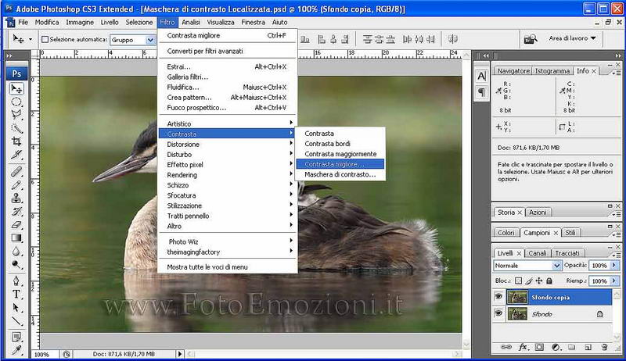Screen dimensions: 626x361
Task: Create a new layer group
Action: (x=572, y=347)
